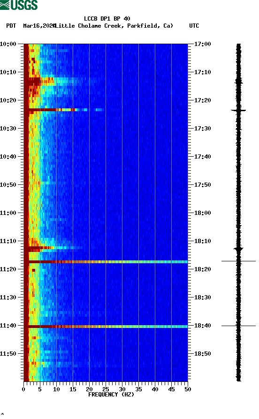Screen dimensions: 259x419
Task: Click the '15' frequency axis tick label
Action: tap(73, 389)
